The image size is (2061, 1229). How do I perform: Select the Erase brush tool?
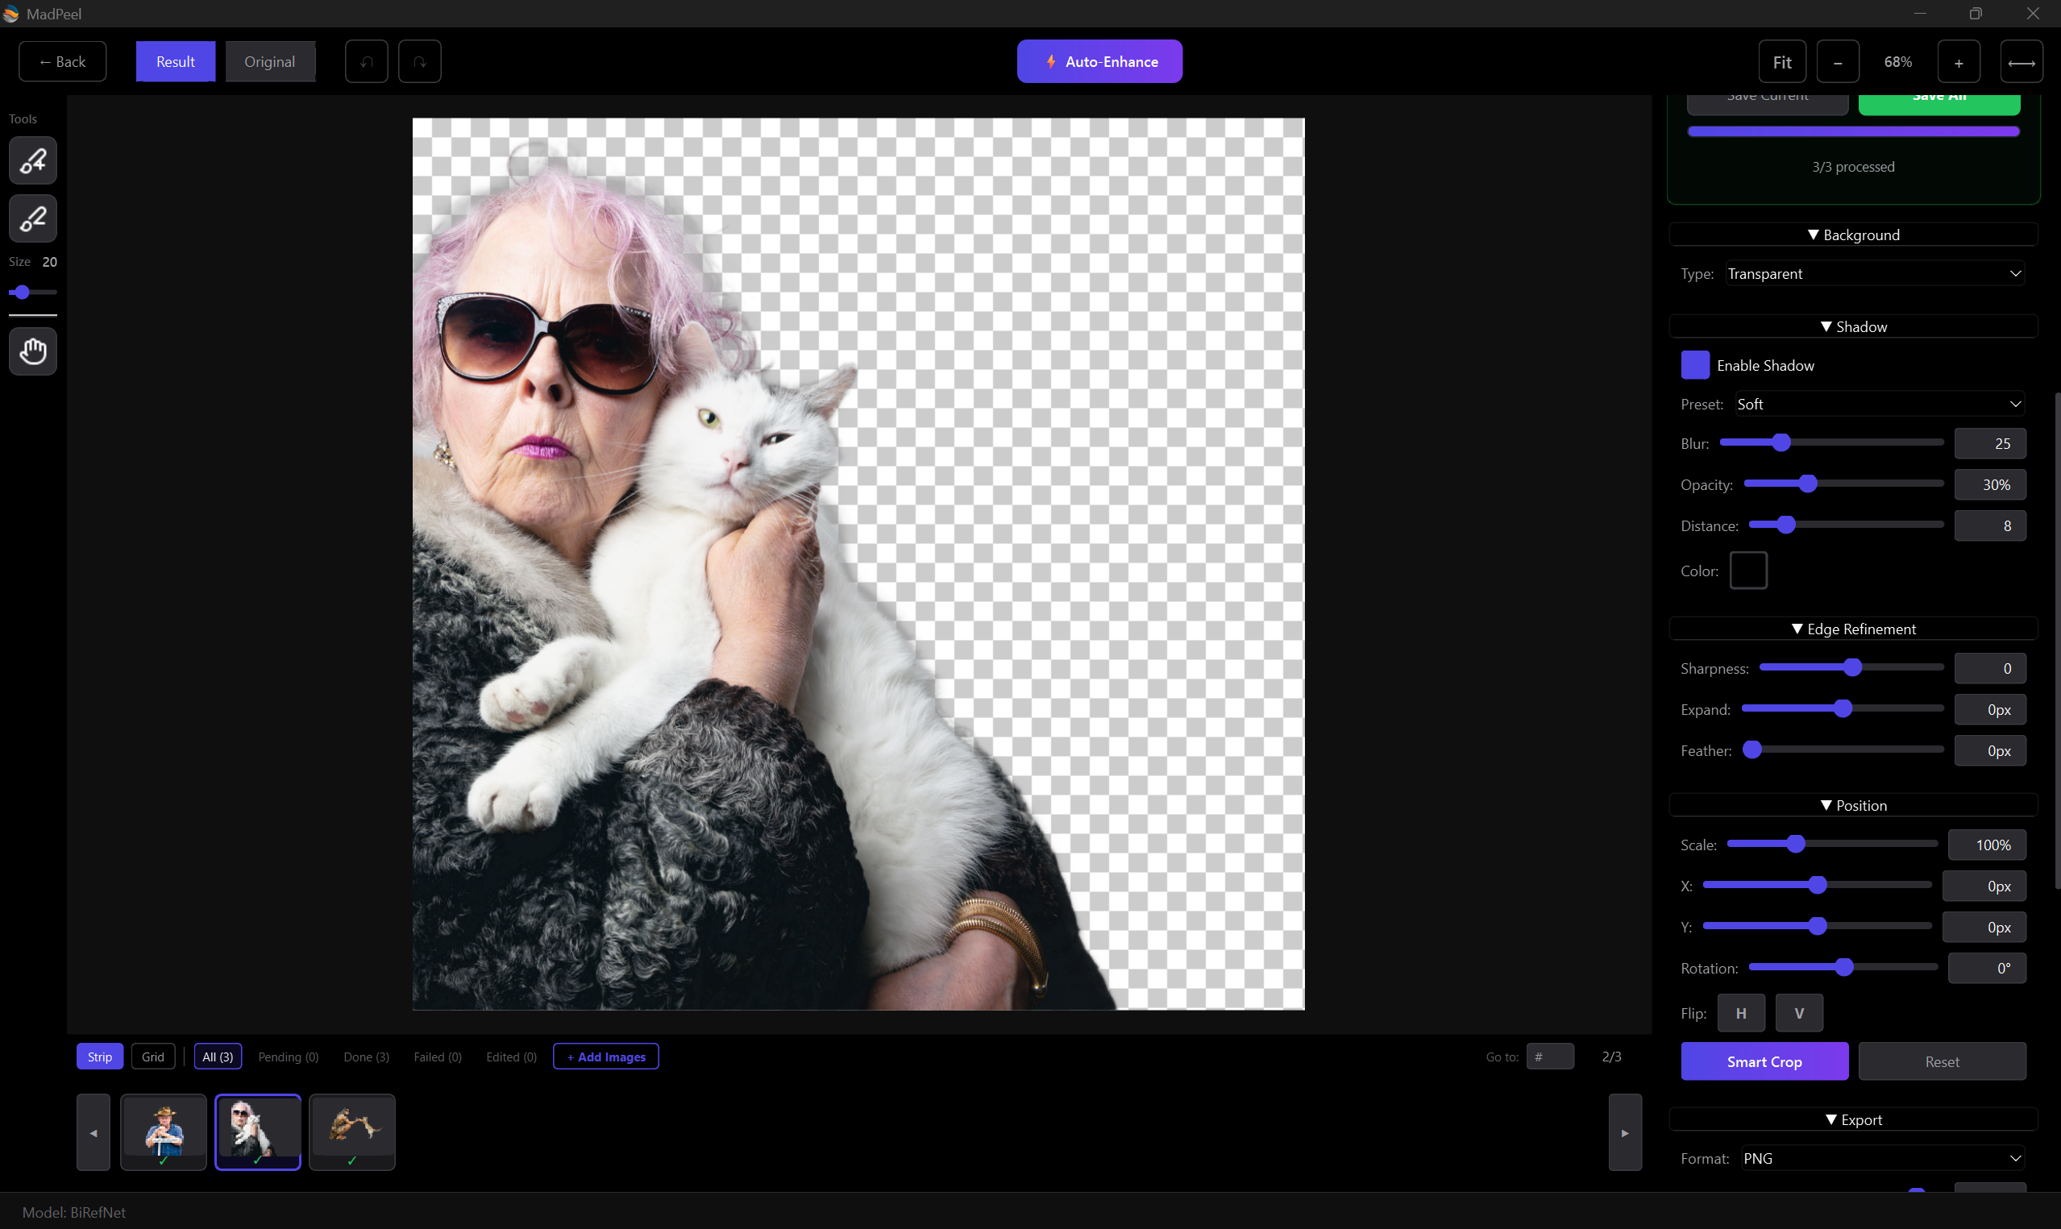coord(32,218)
